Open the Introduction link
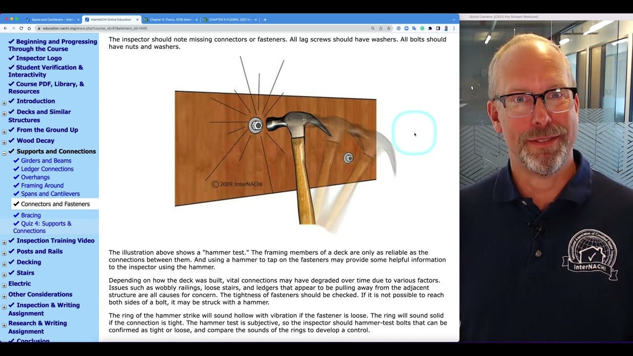This screenshot has height=356, width=633. (36, 101)
